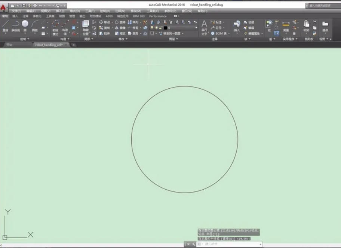Image resolution: width=341 pixels, height=248 pixels.
Task: Click the Paste (粘贴) clipboard icon
Action: pos(306,24)
